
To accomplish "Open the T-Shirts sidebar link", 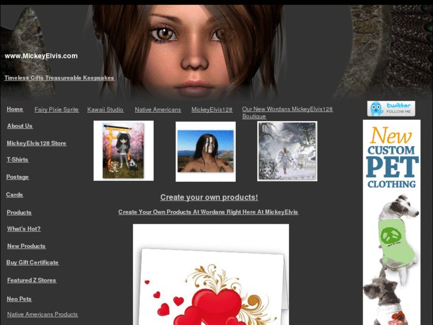I will point(17,160).
